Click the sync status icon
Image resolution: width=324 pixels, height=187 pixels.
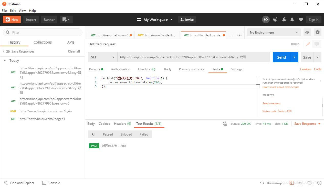tap(266, 19)
